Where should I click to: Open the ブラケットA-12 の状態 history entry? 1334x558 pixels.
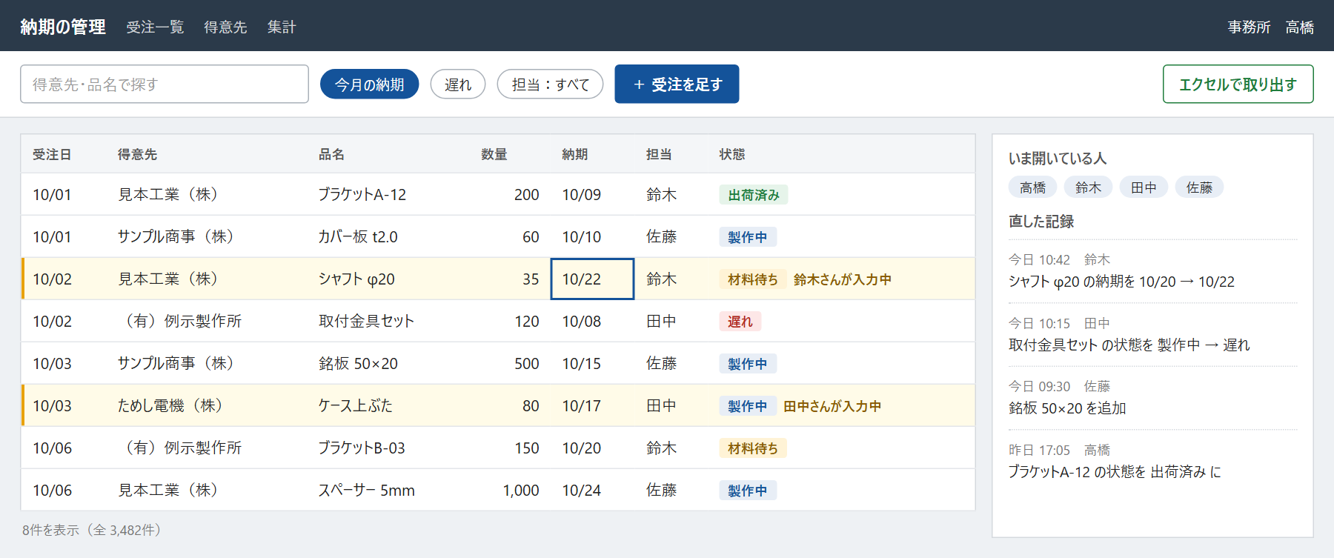tap(1153, 462)
